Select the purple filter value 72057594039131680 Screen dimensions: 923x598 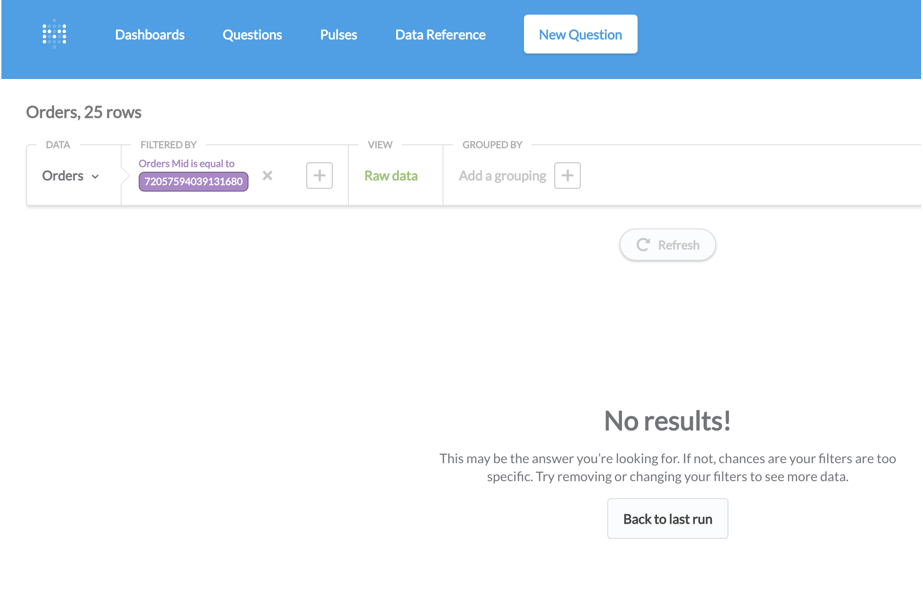(x=193, y=181)
